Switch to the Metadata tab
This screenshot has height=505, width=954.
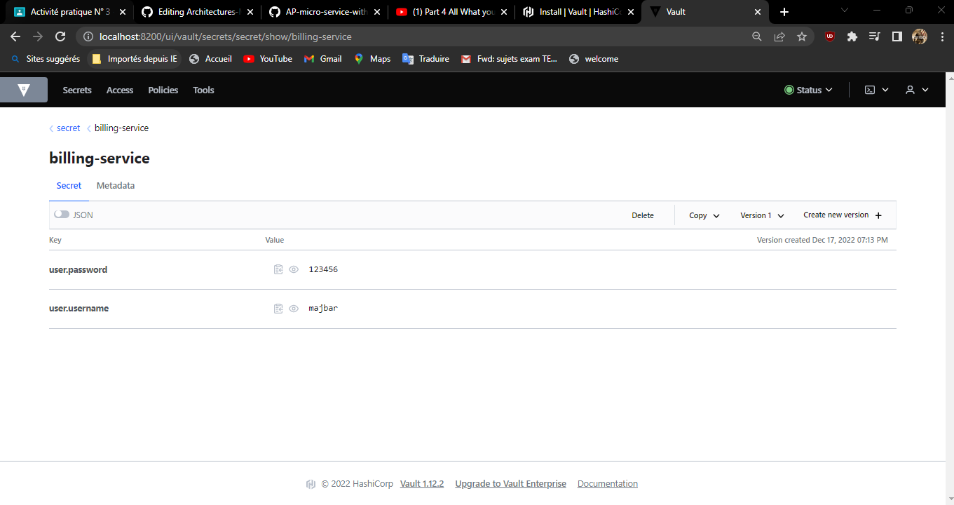pyautogui.click(x=115, y=185)
